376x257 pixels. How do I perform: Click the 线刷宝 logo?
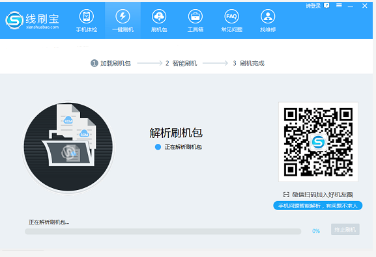click(x=32, y=20)
